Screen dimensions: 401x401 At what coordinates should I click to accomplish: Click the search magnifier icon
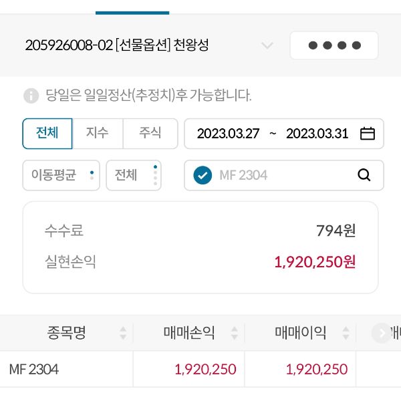[x=364, y=175]
